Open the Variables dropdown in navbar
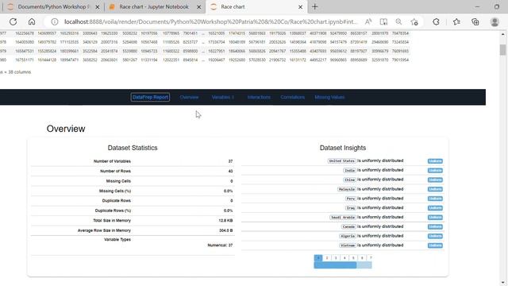This screenshot has width=508, height=286. [222, 97]
